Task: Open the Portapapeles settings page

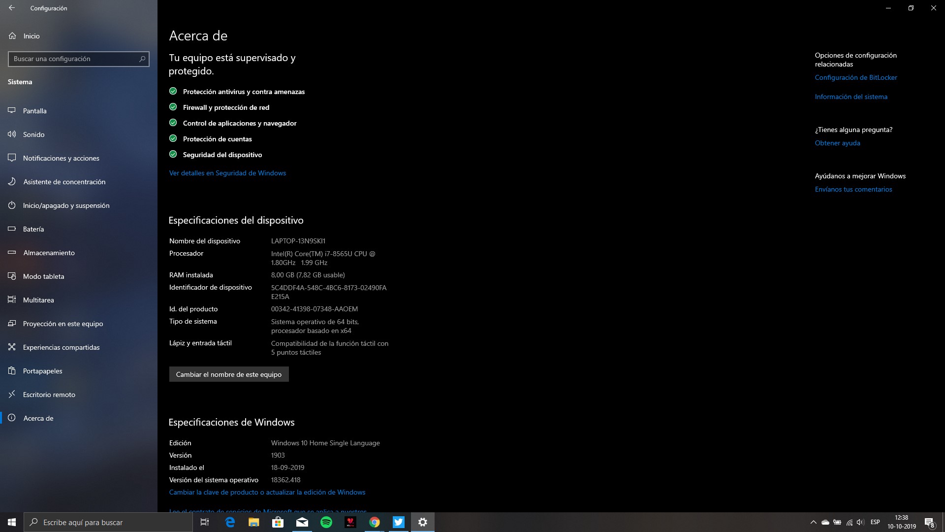Action: [x=79, y=371]
